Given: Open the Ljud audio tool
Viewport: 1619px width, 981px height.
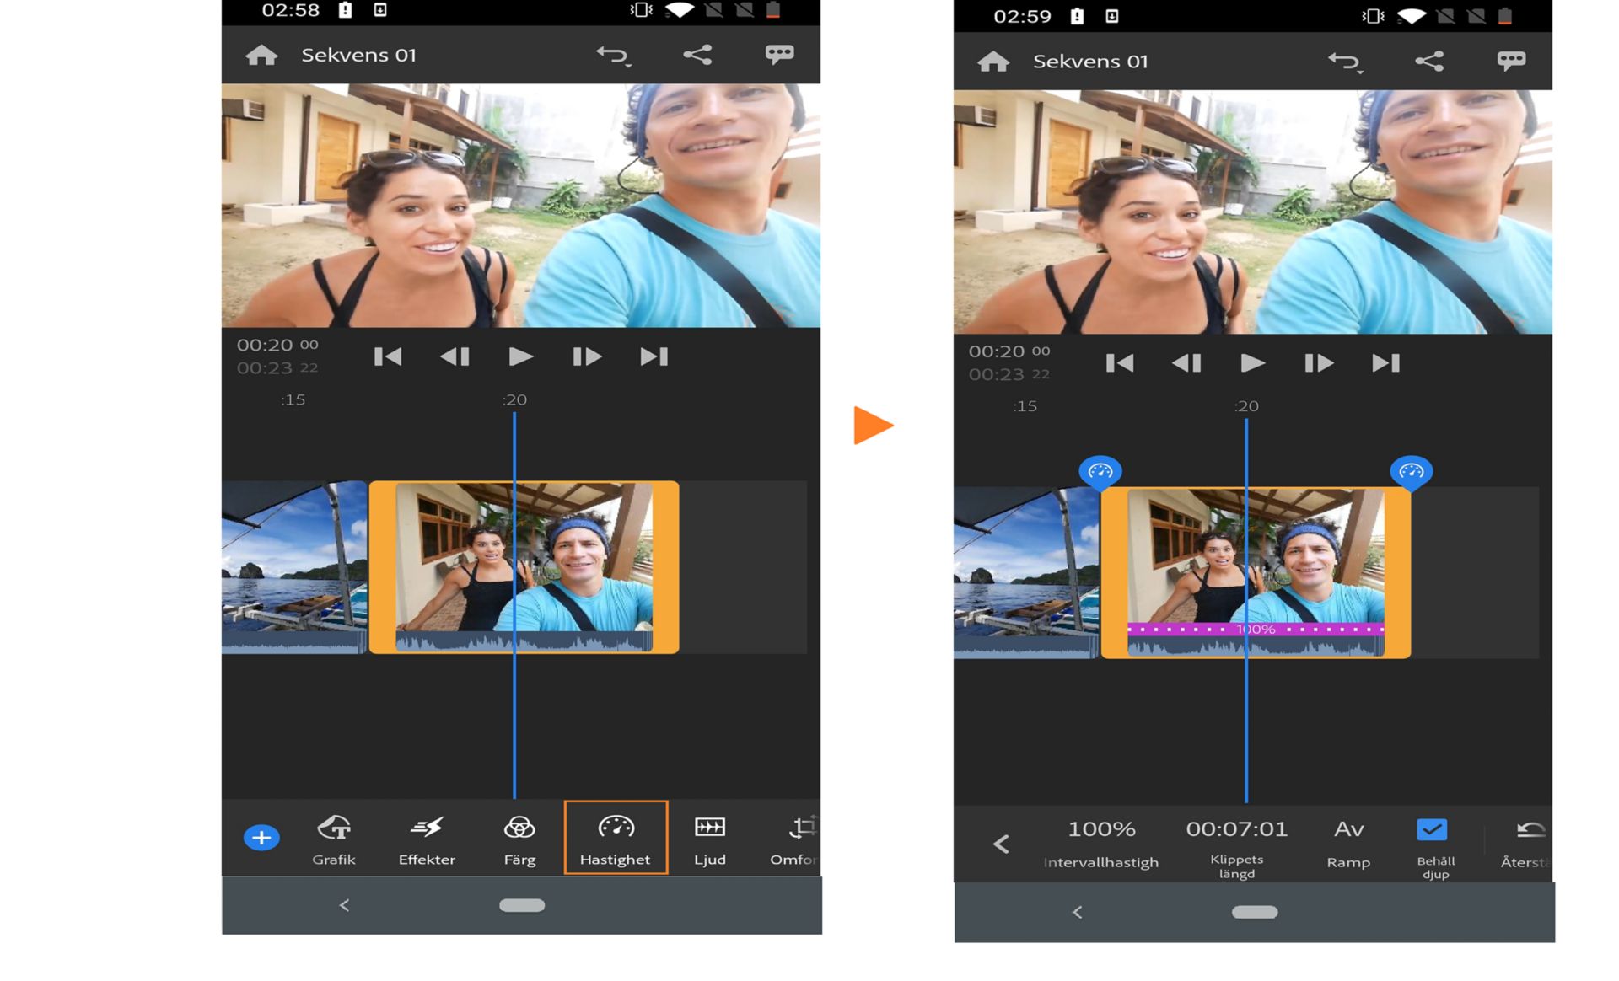Looking at the screenshot, I should pos(709,839).
